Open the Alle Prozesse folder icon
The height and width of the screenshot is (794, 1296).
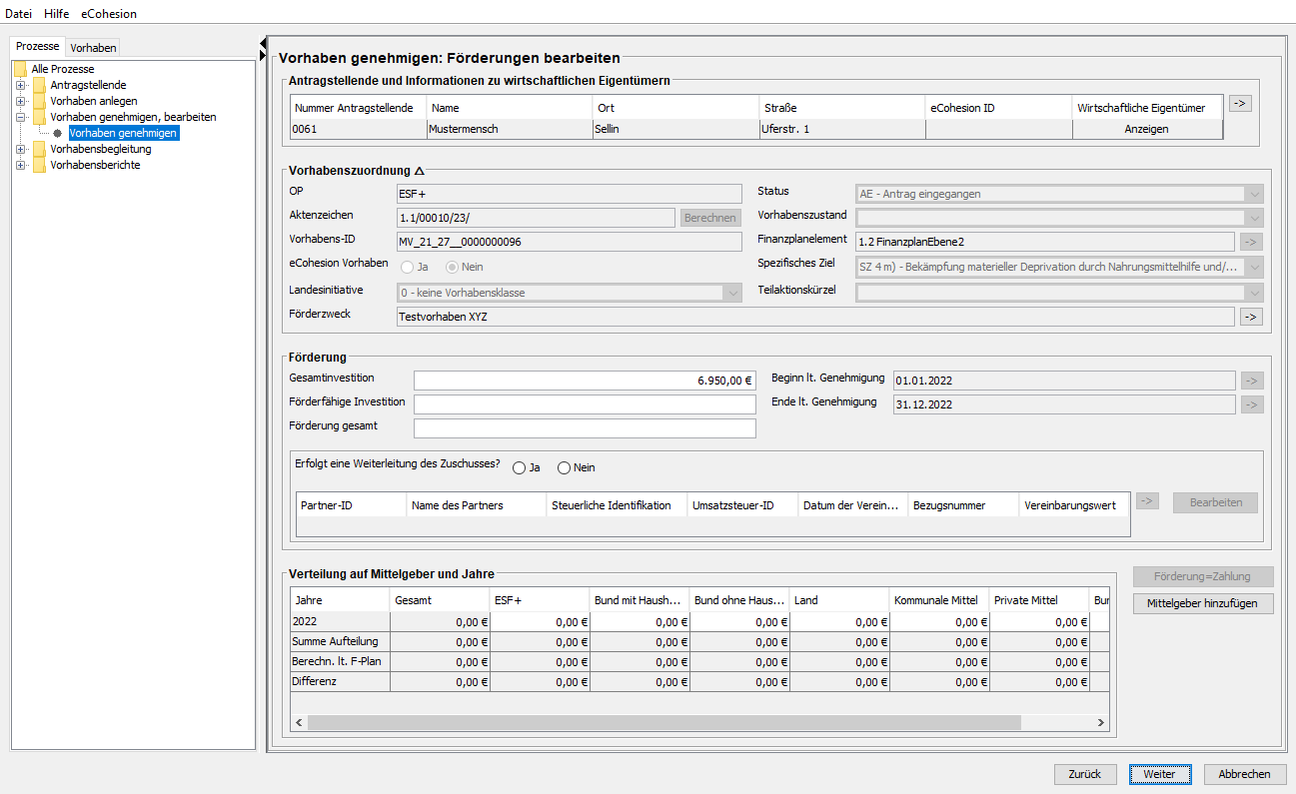pos(20,69)
